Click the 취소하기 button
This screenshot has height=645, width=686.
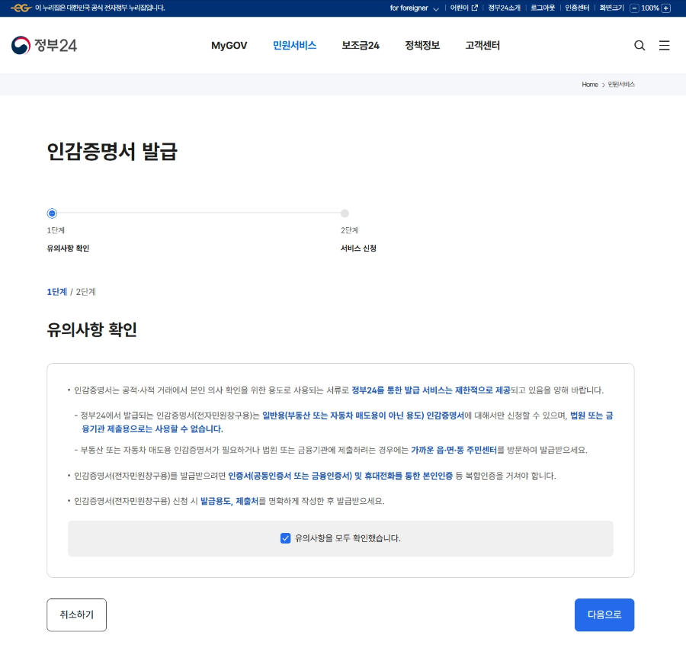(76, 615)
